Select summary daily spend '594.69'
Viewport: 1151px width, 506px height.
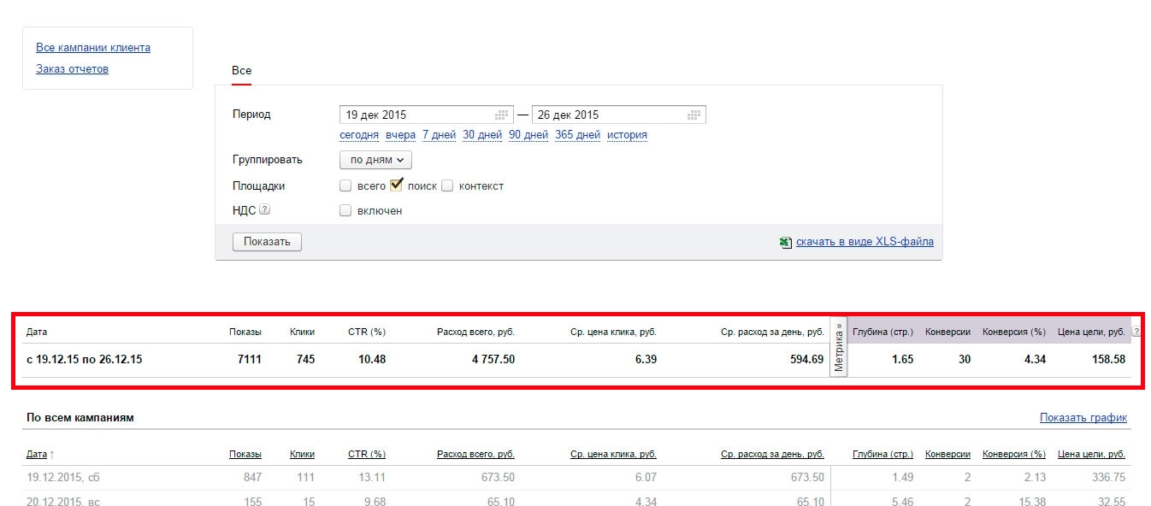(x=807, y=360)
